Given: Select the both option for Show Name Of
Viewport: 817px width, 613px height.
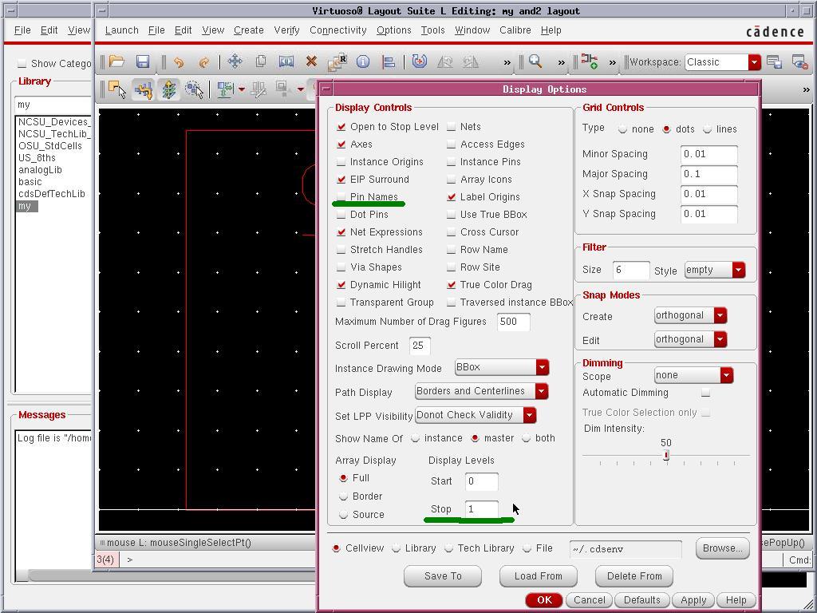Looking at the screenshot, I should pos(527,438).
